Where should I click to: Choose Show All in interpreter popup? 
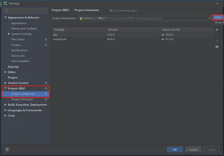pyautogui.click(x=219, y=23)
